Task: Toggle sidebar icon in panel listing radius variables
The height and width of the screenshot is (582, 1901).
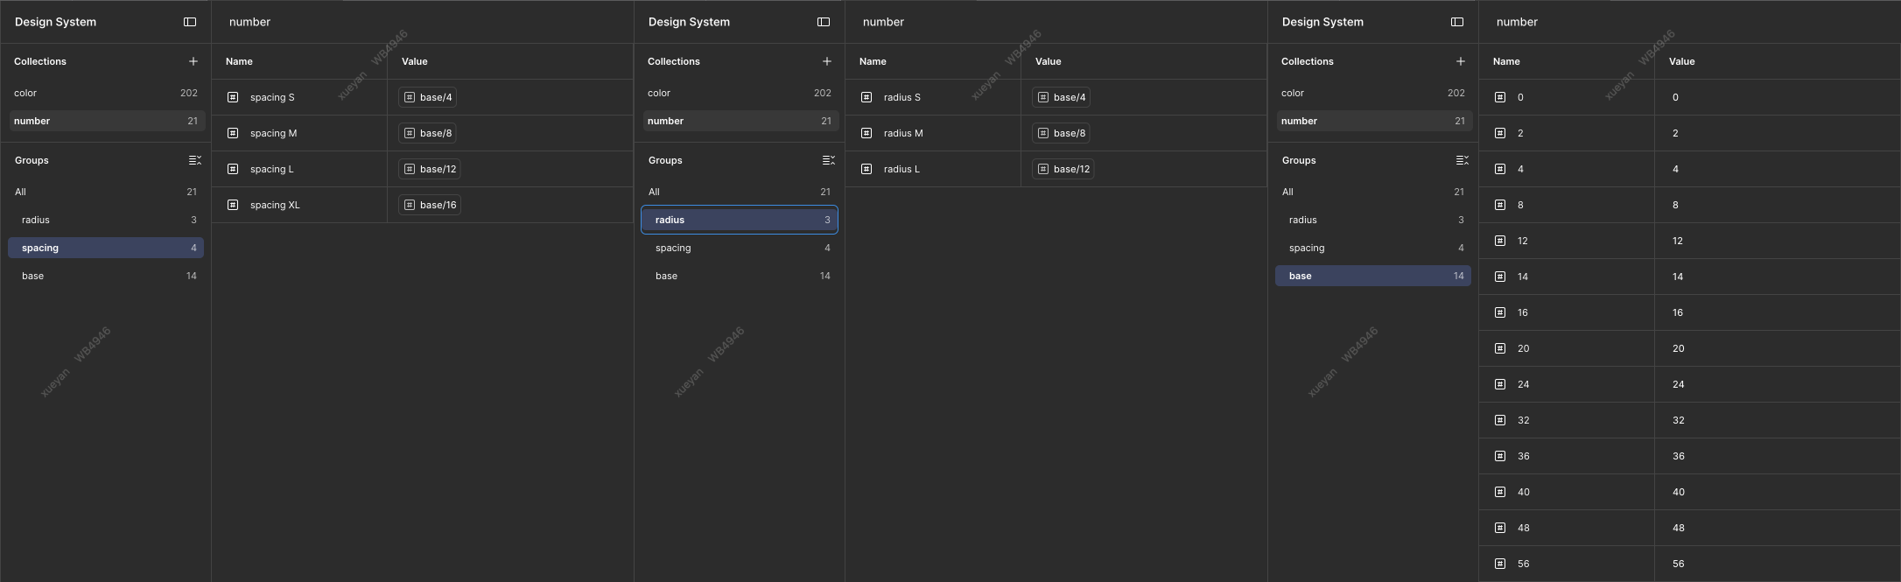Action: 824,22
